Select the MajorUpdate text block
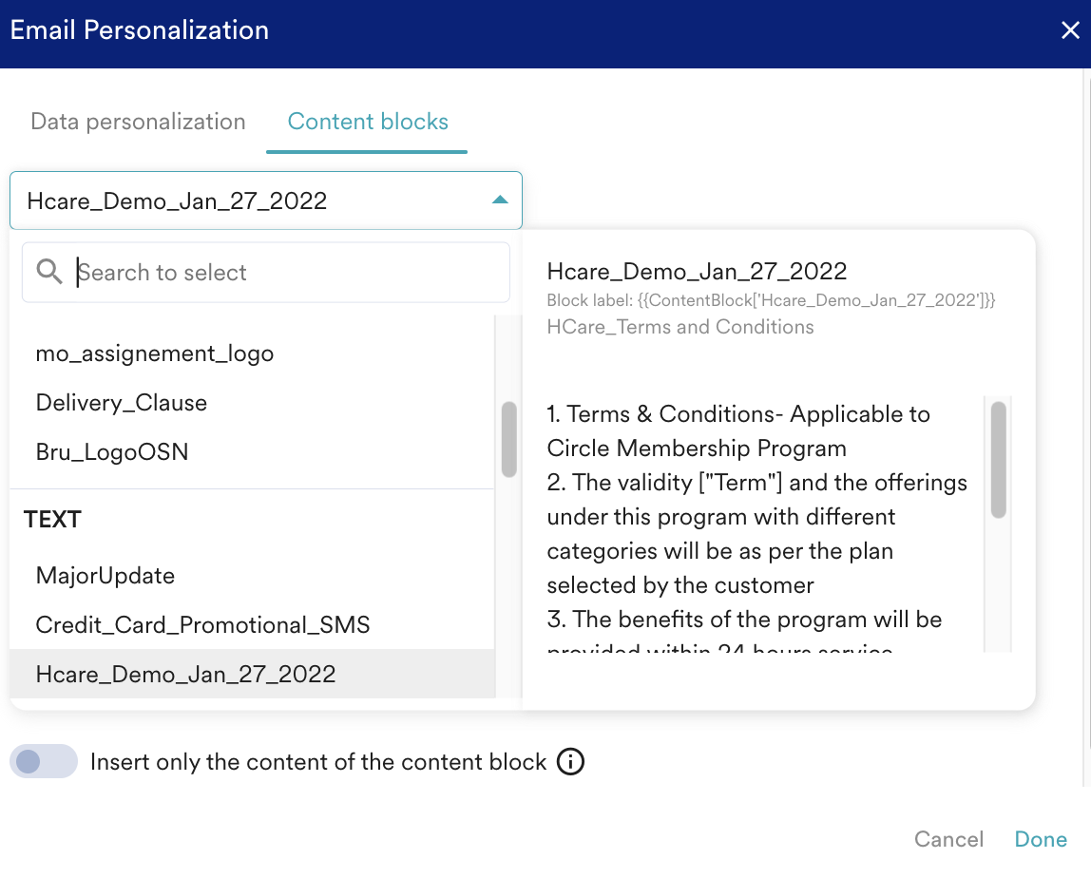 105,576
